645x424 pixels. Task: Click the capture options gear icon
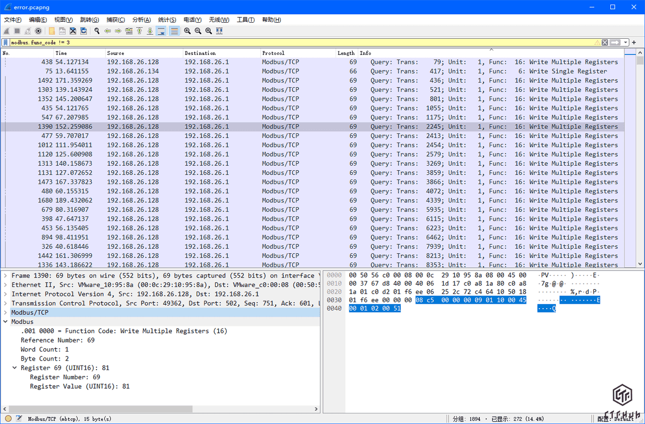tap(38, 31)
